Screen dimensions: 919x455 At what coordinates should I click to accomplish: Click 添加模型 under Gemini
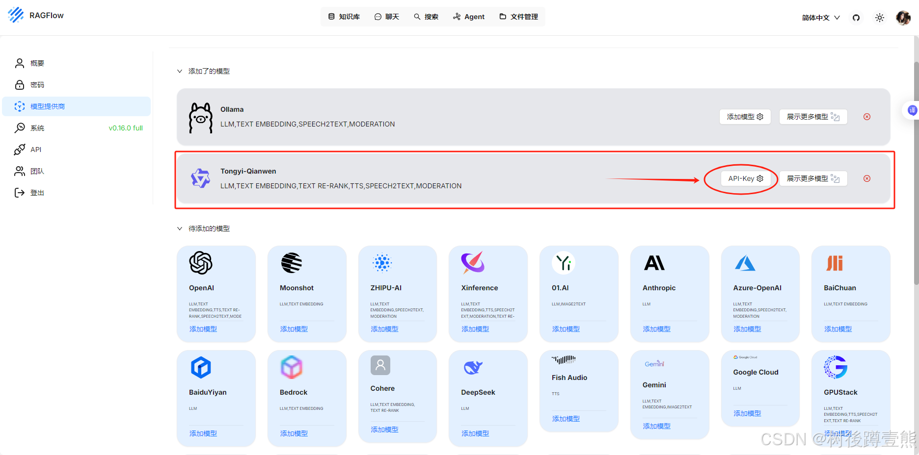[657, 426]
